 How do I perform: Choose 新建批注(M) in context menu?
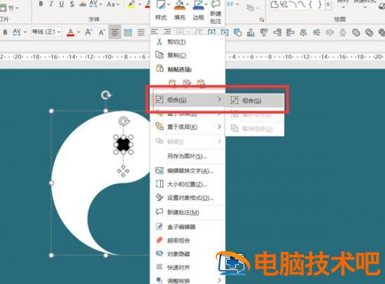pyautogui.click(x=188, y=213)
